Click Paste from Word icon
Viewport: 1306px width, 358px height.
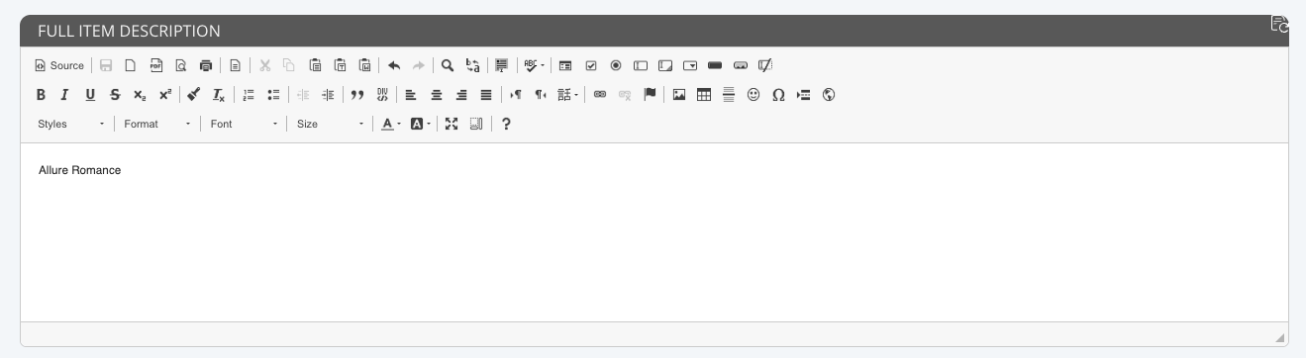tap(364, 65)
